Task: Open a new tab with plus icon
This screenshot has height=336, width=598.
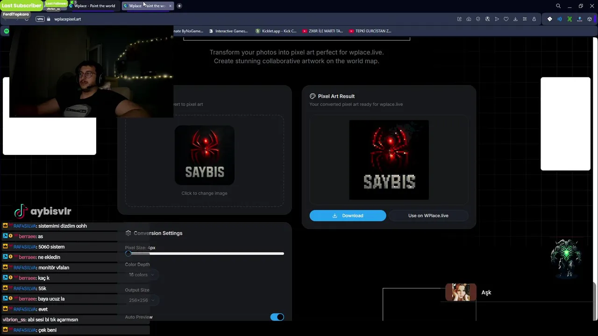Action: click(x=179, y=6)
